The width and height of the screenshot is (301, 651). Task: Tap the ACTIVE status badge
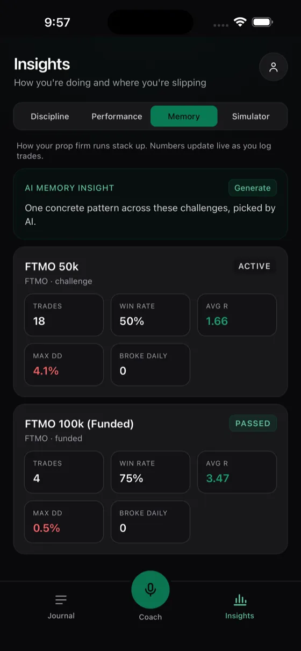(x=254, y=266)
